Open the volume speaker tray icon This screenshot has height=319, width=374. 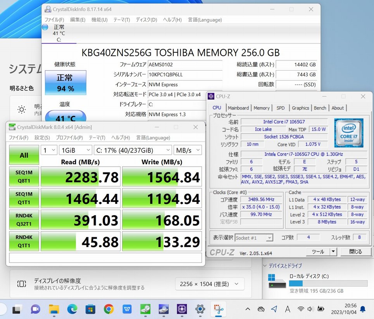(x=310, y=309)
